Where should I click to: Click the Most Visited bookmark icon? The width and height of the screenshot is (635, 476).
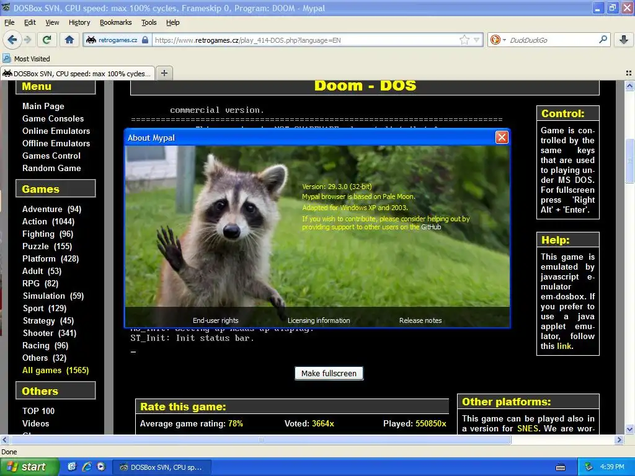click(7, 58)
